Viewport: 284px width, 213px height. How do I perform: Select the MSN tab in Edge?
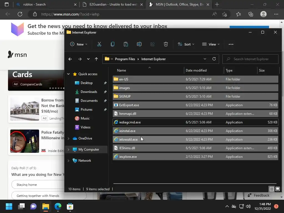click(x=178, y=4)
